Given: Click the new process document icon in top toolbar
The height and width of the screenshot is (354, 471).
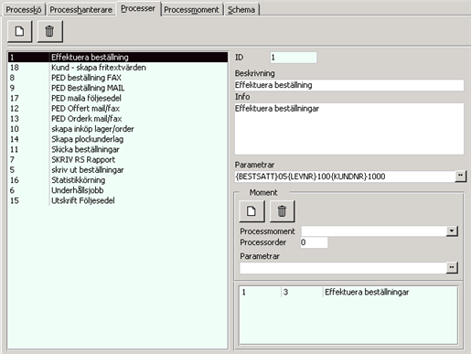Looking at the screenshot, I should [x=20, y=31].
